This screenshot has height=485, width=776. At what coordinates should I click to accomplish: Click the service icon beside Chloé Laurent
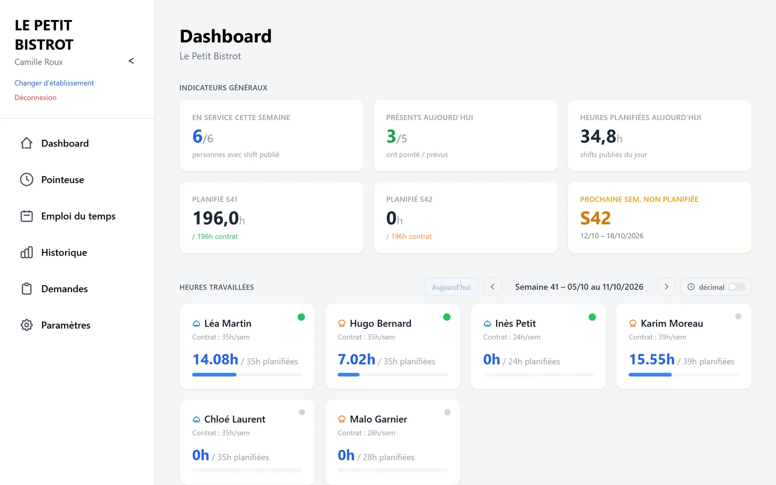pyautogui.click(x=196, y=420)
